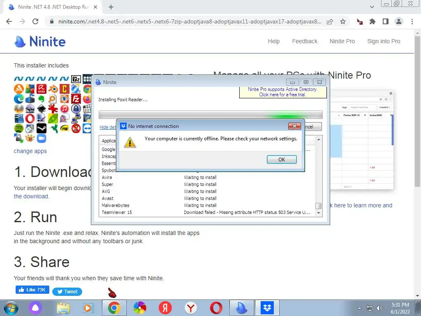Image resolution: width=421 pixels, height=316 pixels.
Task: Click the Ninite list scroll-up arrow
Action: (x=319, y=139)
